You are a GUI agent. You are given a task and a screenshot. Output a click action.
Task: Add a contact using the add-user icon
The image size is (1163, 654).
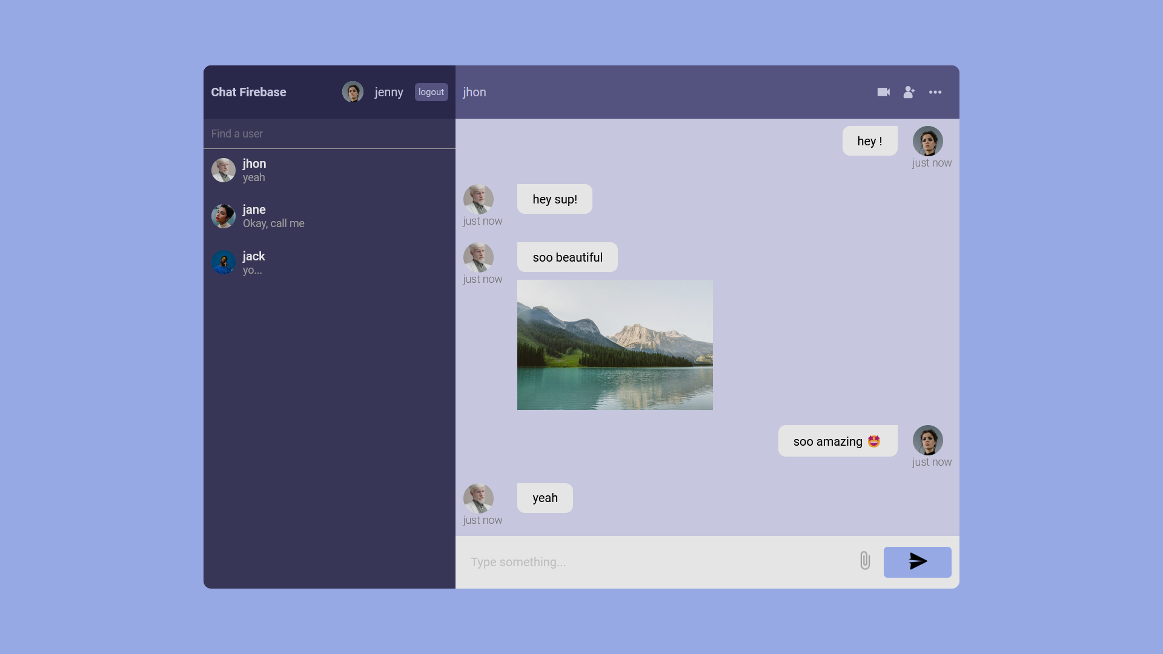coord(909,92)
